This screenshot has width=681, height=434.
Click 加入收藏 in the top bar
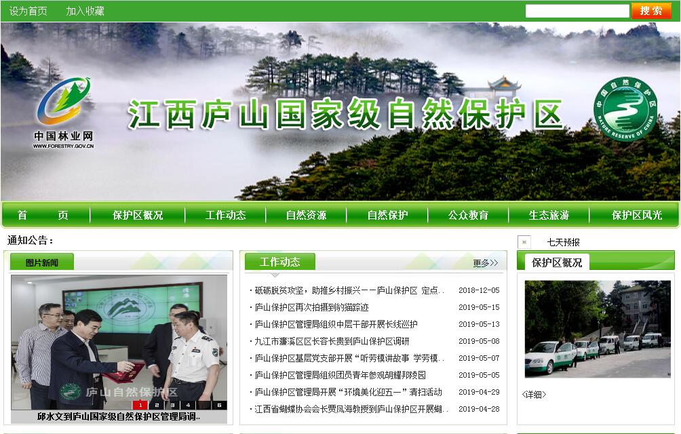pos(85,11)
